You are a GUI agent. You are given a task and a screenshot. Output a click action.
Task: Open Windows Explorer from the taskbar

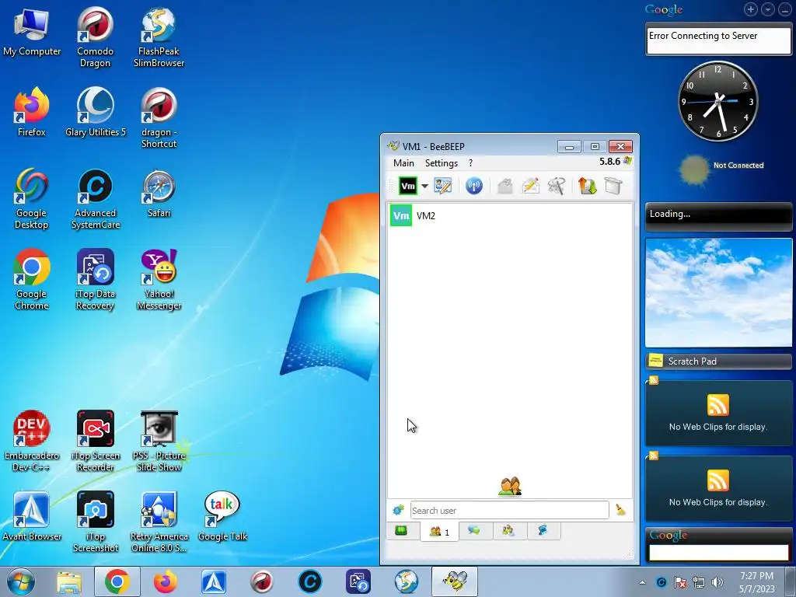pyautogui.click(x=69, y=581)
